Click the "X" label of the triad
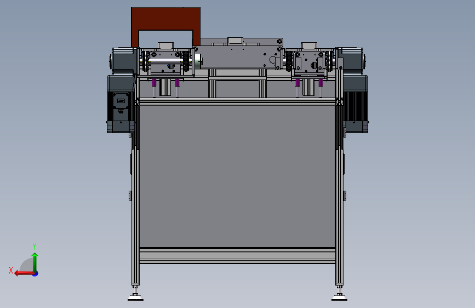The image size is (475, 308). [x=11, y=270]
